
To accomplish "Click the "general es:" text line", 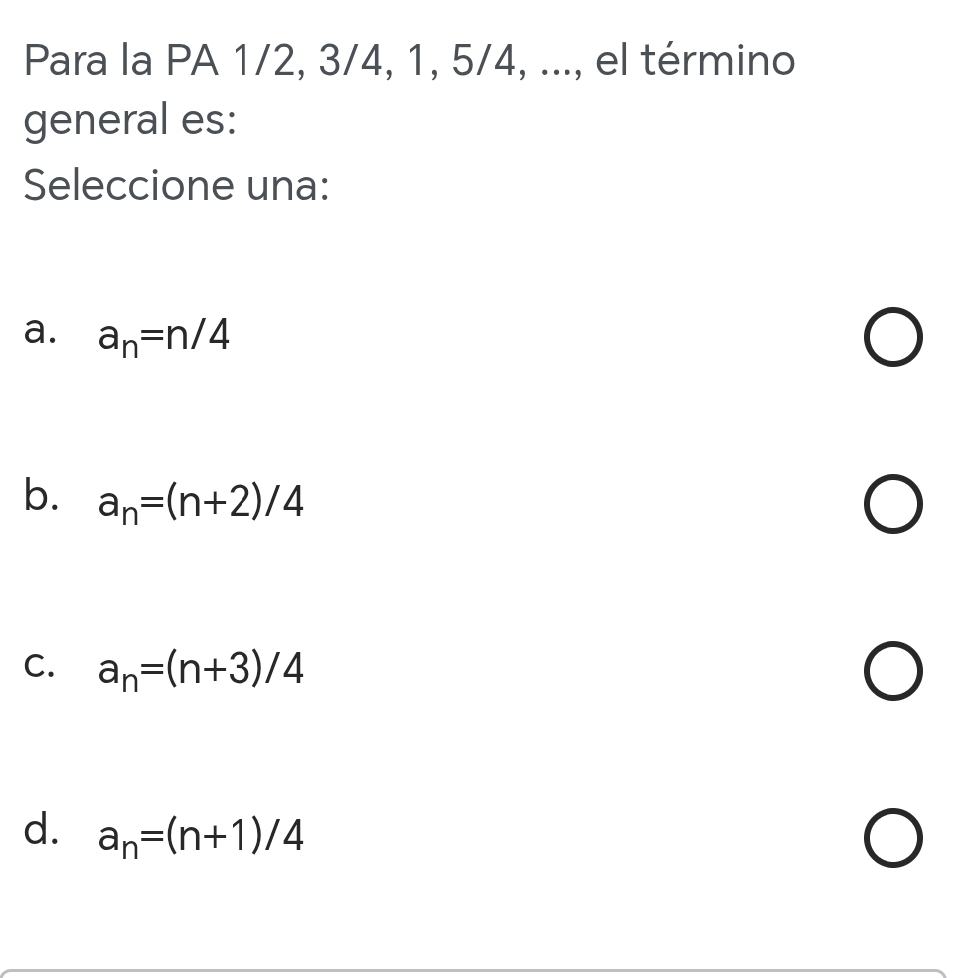I will pos(130,123).
